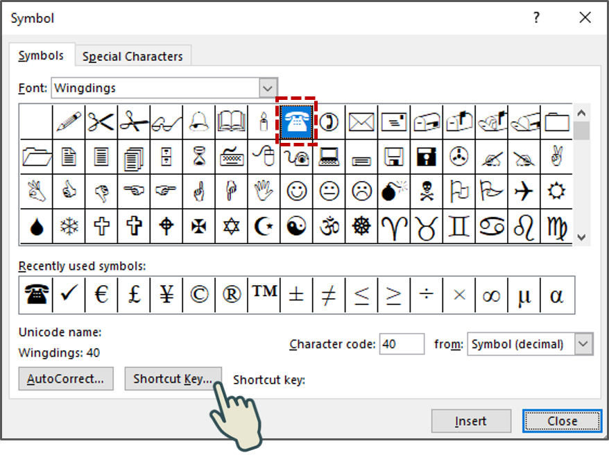Select the computer mouse symbol
The width and height of the screenshot is (609, 464).
click(264, 157)
